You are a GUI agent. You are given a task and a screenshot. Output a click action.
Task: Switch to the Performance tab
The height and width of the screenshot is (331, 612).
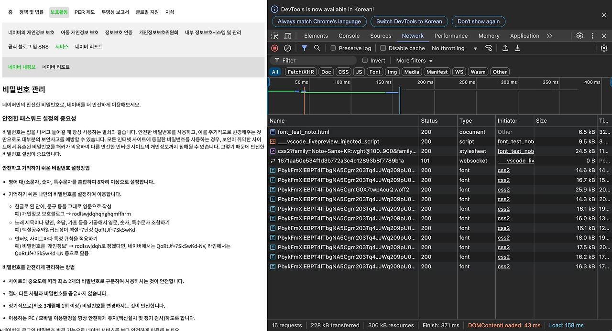[451, 36]
